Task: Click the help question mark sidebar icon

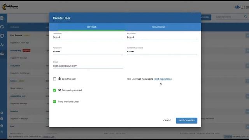Action: (x=2, y=126)
